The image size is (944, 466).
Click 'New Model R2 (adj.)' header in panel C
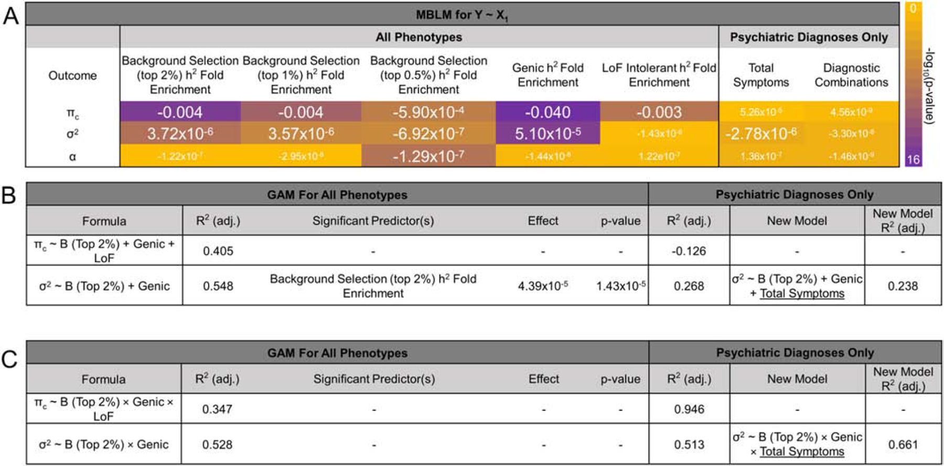tap(903, 379)
